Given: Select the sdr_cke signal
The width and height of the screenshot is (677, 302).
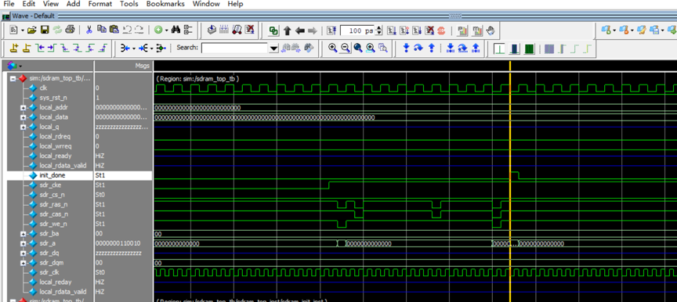Looking at the screenshot, I should coord(50,185).
